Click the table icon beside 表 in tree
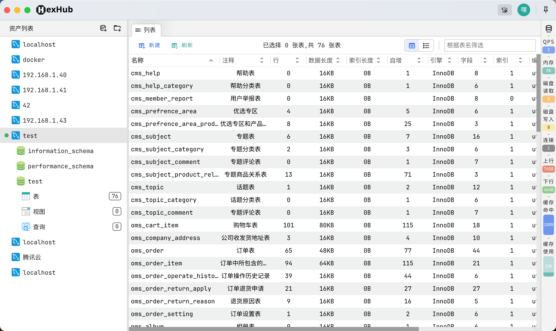This screenshot has height=331, width=556. click(26, 196)
